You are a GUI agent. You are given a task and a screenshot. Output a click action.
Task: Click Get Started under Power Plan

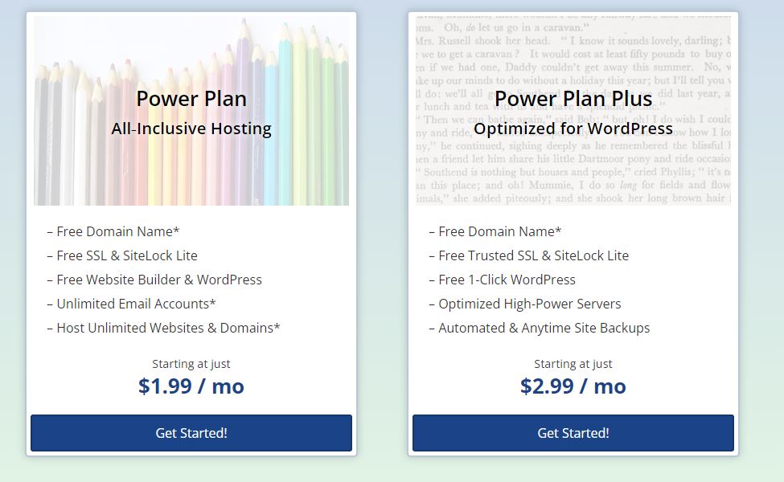[x=191, y=432]
